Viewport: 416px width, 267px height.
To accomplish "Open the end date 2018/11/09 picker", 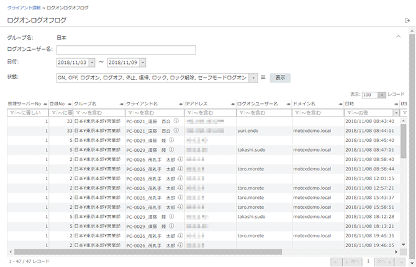I will pos(143,63).
